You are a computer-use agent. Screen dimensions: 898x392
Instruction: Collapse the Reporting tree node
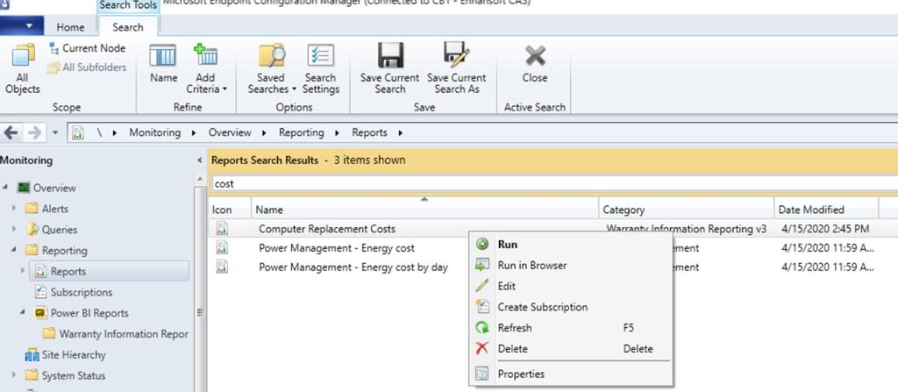click(14, 251)
